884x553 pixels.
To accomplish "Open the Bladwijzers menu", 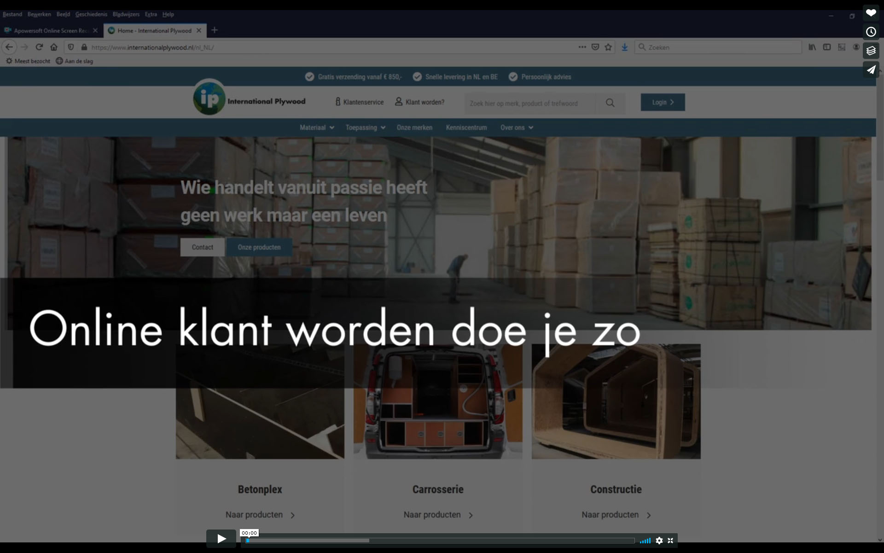I will (x=126, y=14).
